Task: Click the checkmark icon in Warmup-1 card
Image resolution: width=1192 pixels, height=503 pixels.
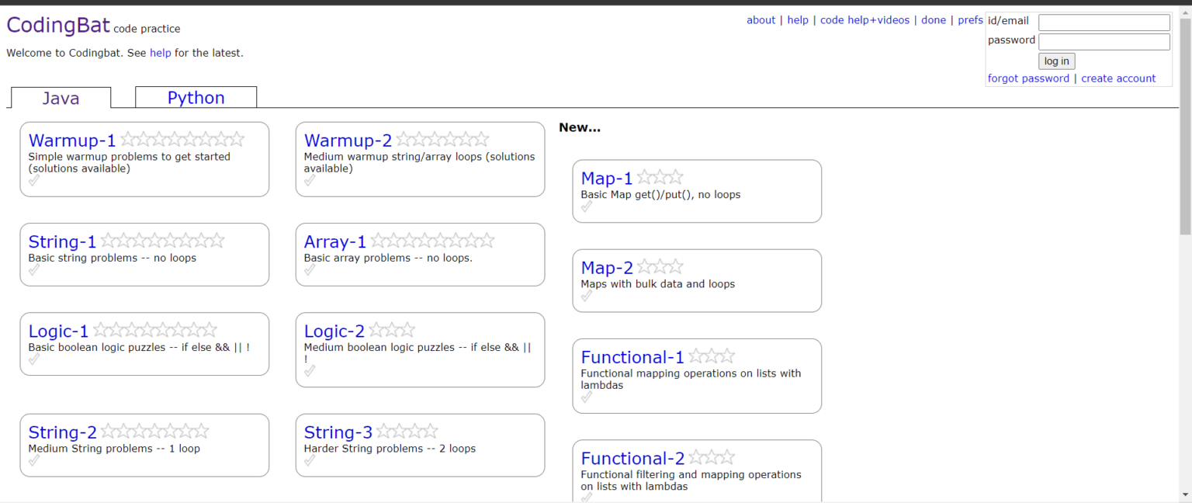Action: [34, 181]
